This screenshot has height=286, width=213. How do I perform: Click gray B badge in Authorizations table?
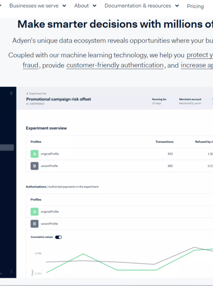pos(35,223)
